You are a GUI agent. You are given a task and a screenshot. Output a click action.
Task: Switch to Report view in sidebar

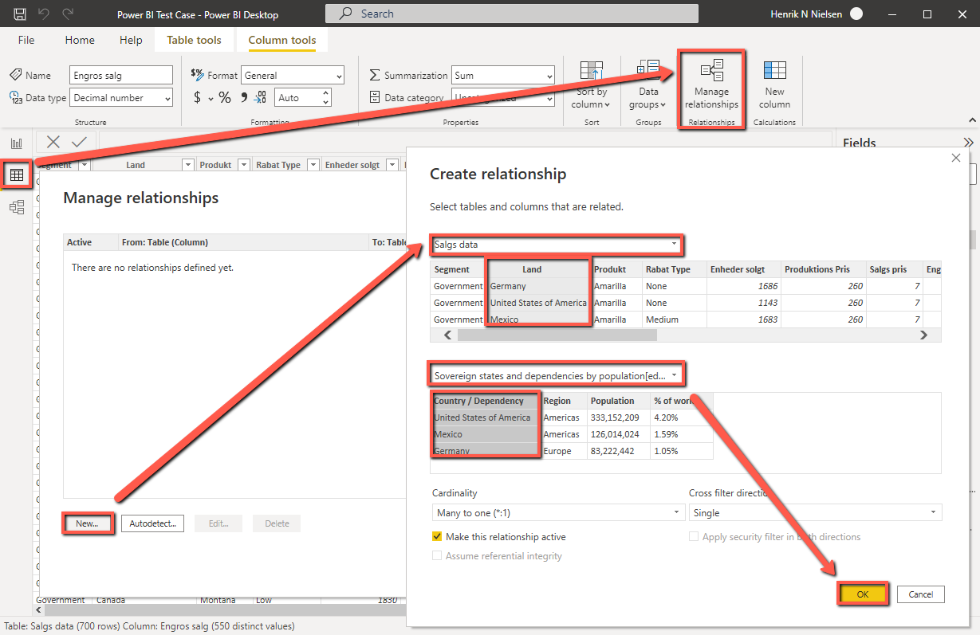point(16,143)
